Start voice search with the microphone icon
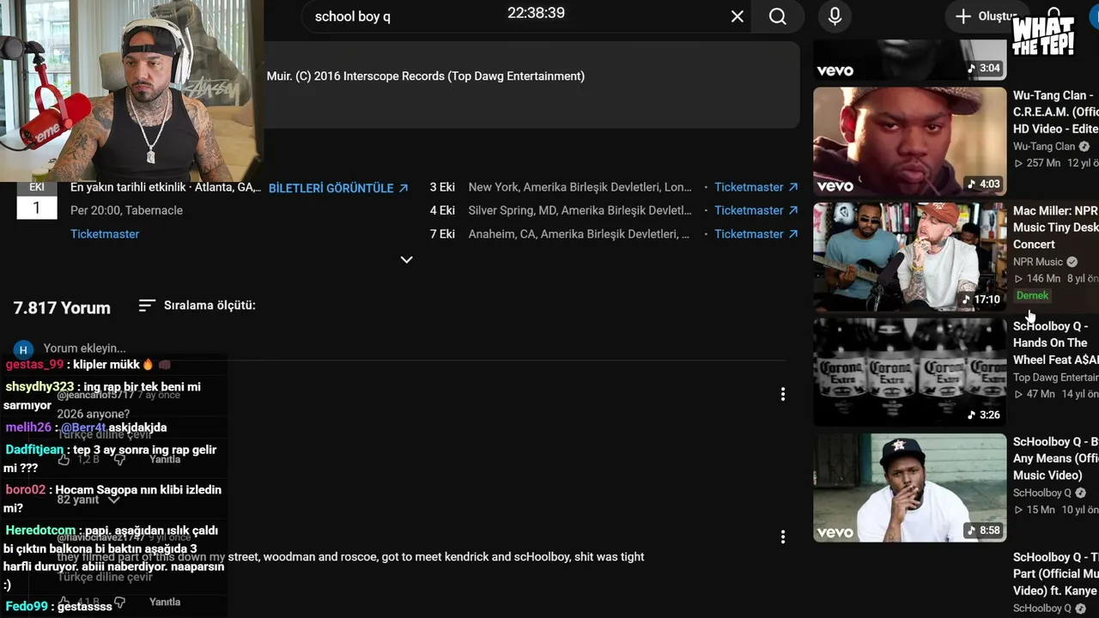Screen dimensions: 1099x618 tap(835, 16)
